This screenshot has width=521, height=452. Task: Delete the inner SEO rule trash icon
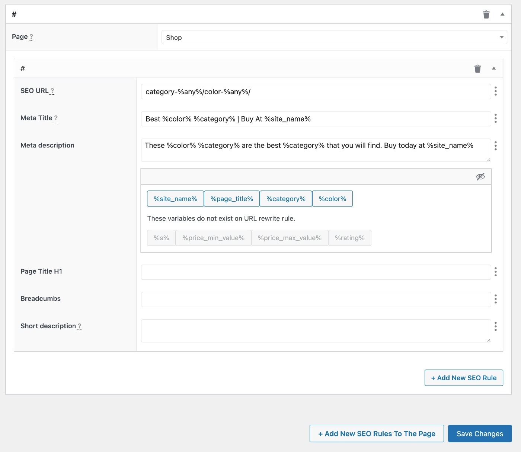point(477,69)
